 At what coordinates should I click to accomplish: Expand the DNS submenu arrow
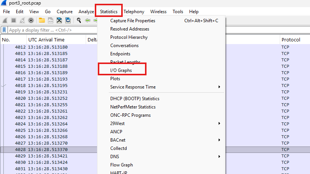tap(219, 156)
